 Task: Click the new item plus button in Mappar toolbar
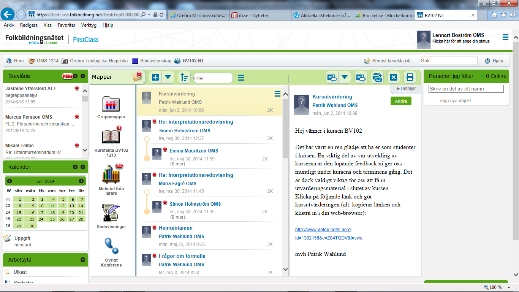click(155, 78)
